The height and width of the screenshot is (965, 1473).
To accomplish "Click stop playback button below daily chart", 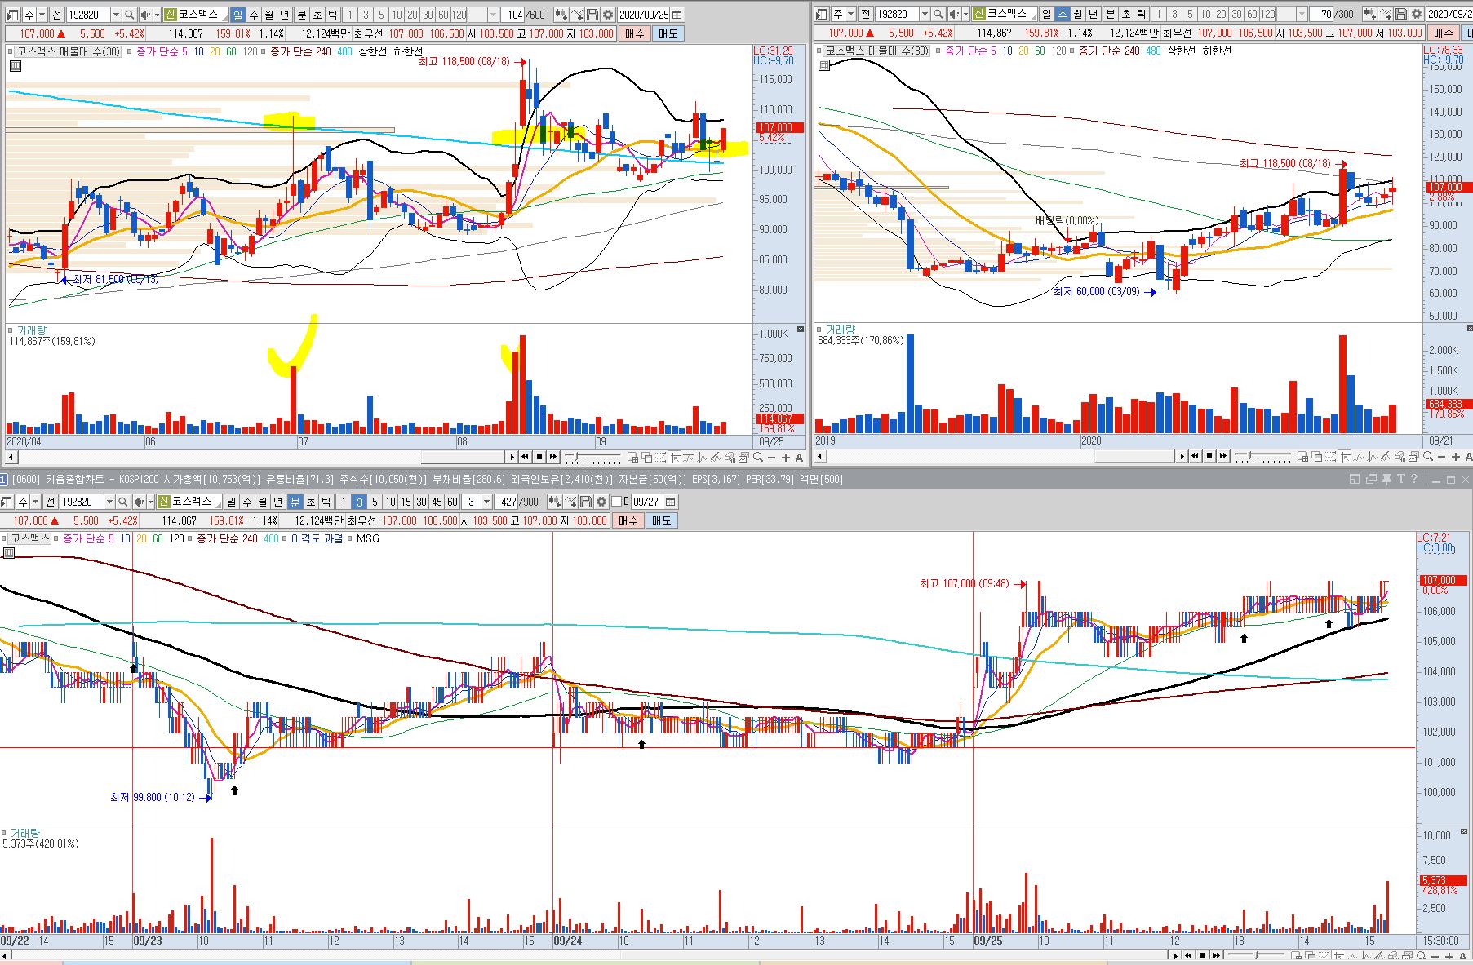I will pos(539,456).
